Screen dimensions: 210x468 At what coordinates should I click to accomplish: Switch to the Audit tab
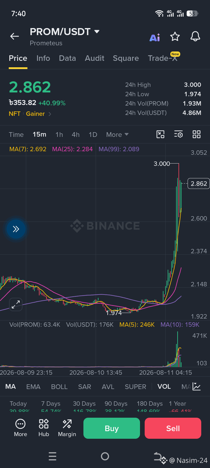[x=94, y=58]
